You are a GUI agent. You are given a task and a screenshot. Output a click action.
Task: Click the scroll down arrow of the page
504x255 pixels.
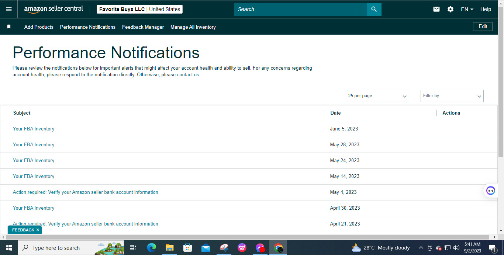coord(501,231)
